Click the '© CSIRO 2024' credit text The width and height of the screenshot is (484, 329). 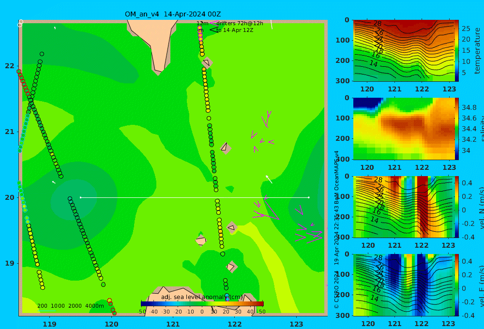[x=337, y=290]
